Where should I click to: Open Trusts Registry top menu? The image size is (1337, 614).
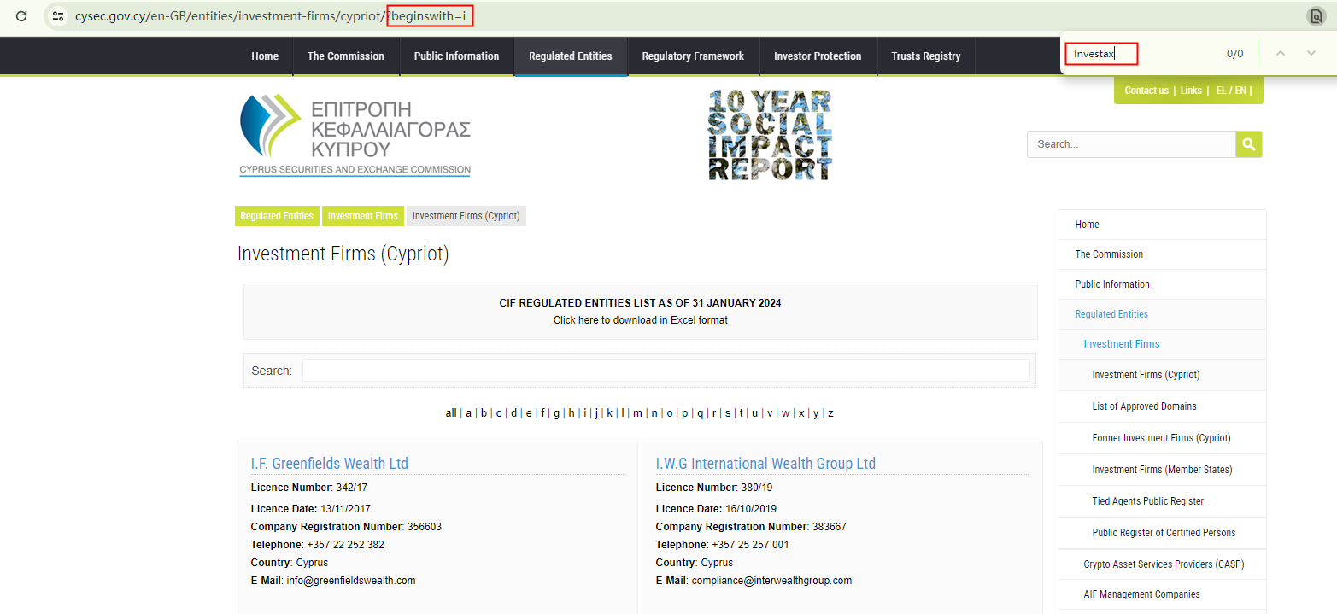point(926,56)
